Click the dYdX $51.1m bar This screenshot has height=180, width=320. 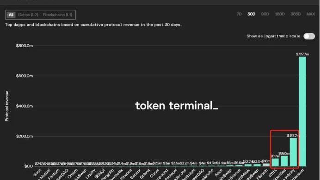275,162
